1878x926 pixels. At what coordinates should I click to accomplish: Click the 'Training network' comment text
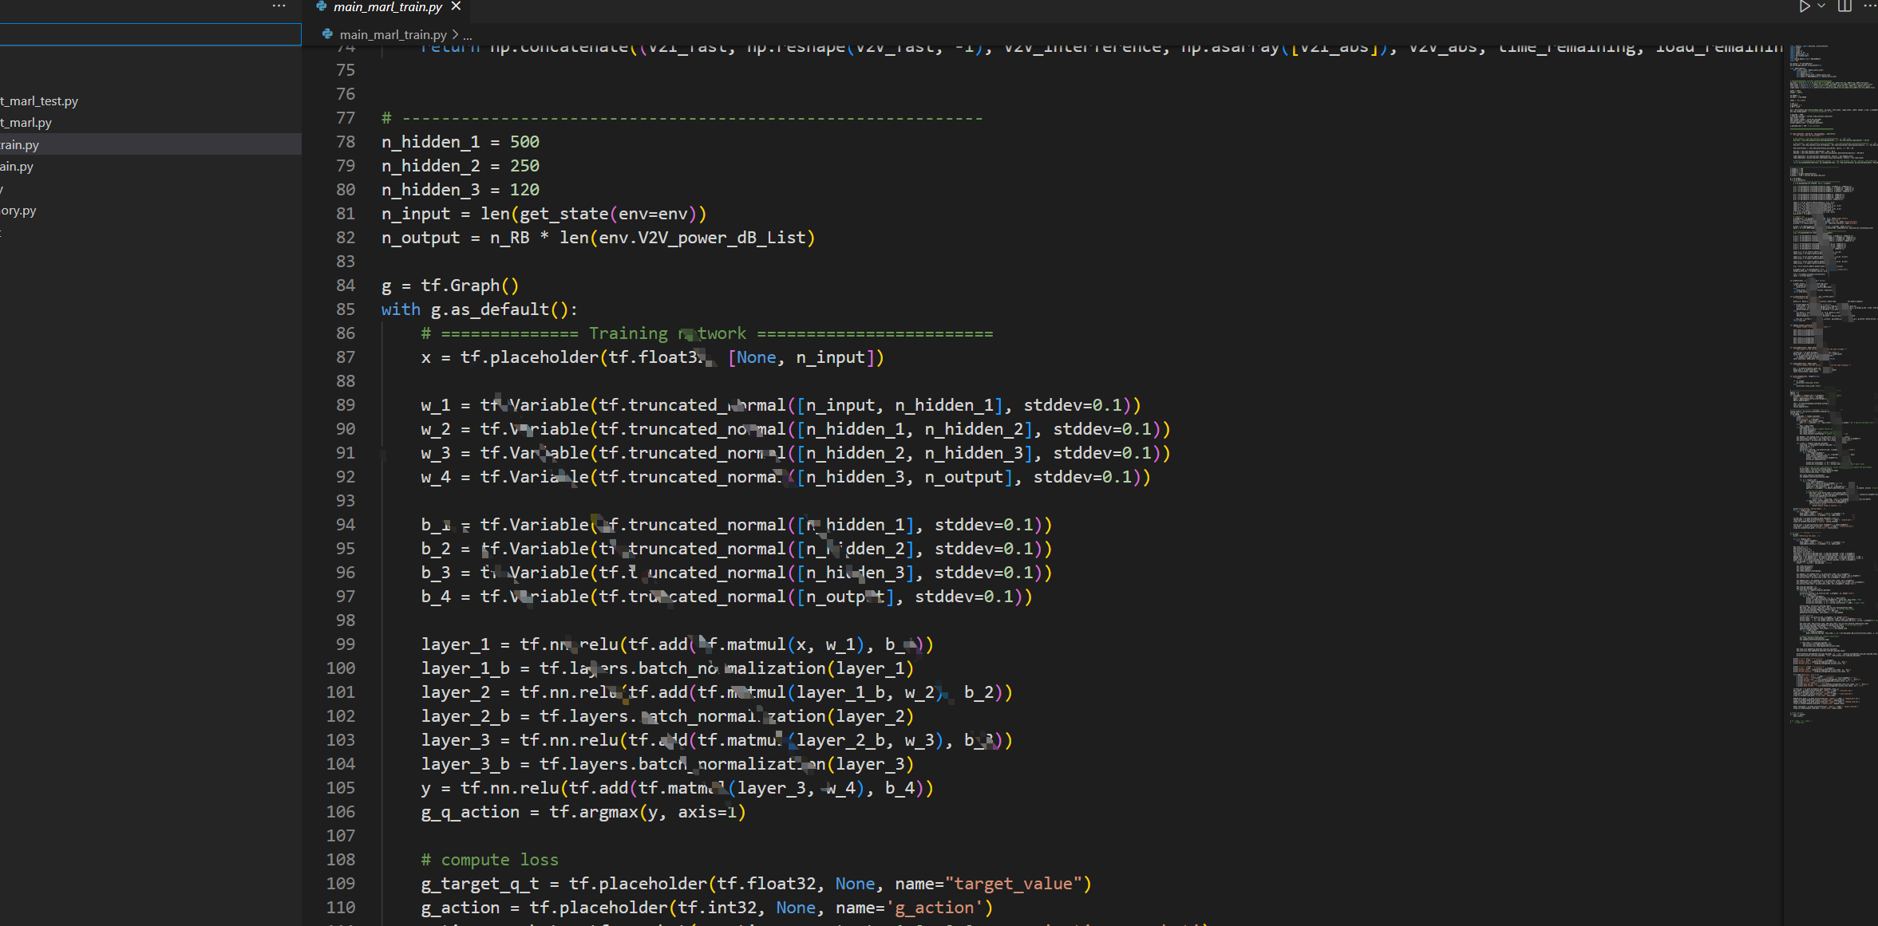[x=667, y=333]
